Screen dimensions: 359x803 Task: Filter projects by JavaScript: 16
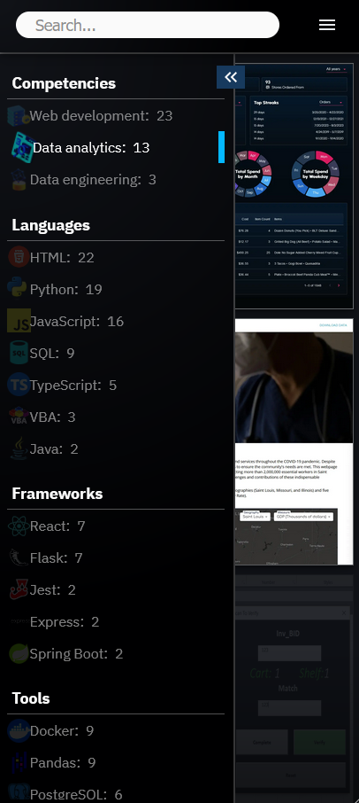[116, 321]
